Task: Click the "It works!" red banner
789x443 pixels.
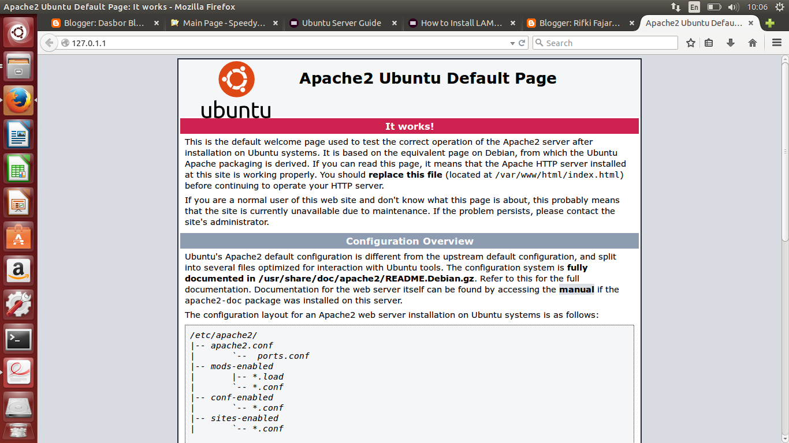Action: [x=410, y=126]
